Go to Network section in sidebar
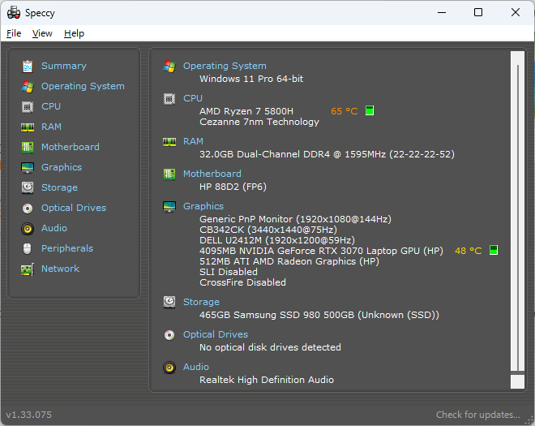The width and height of the screenshot is (535, 426). 61,269
